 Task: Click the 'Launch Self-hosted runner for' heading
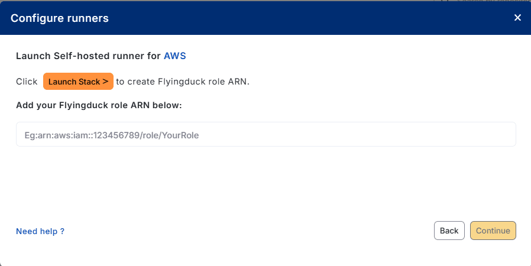pos(88,56)
